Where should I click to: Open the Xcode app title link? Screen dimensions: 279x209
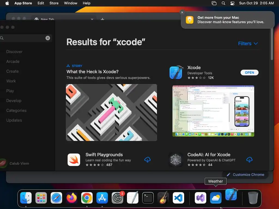pos(194,67)
